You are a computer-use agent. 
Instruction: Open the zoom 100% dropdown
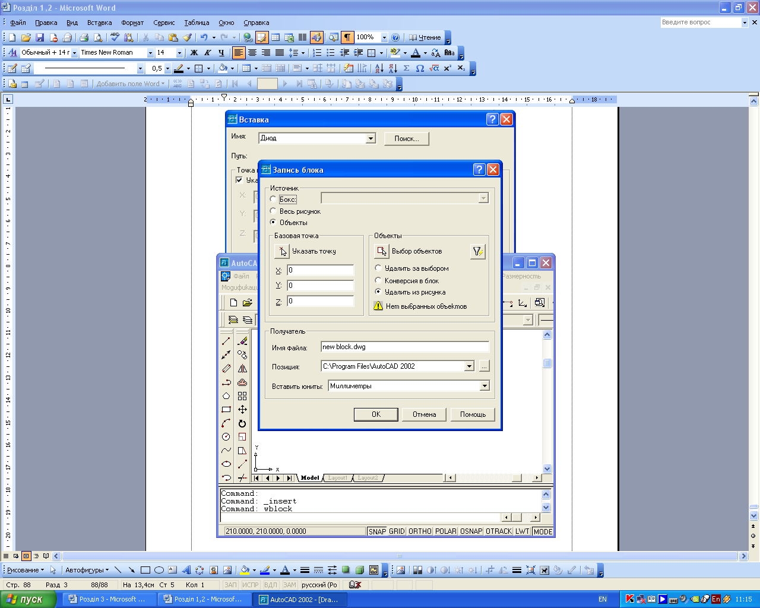tap(384, 37)
